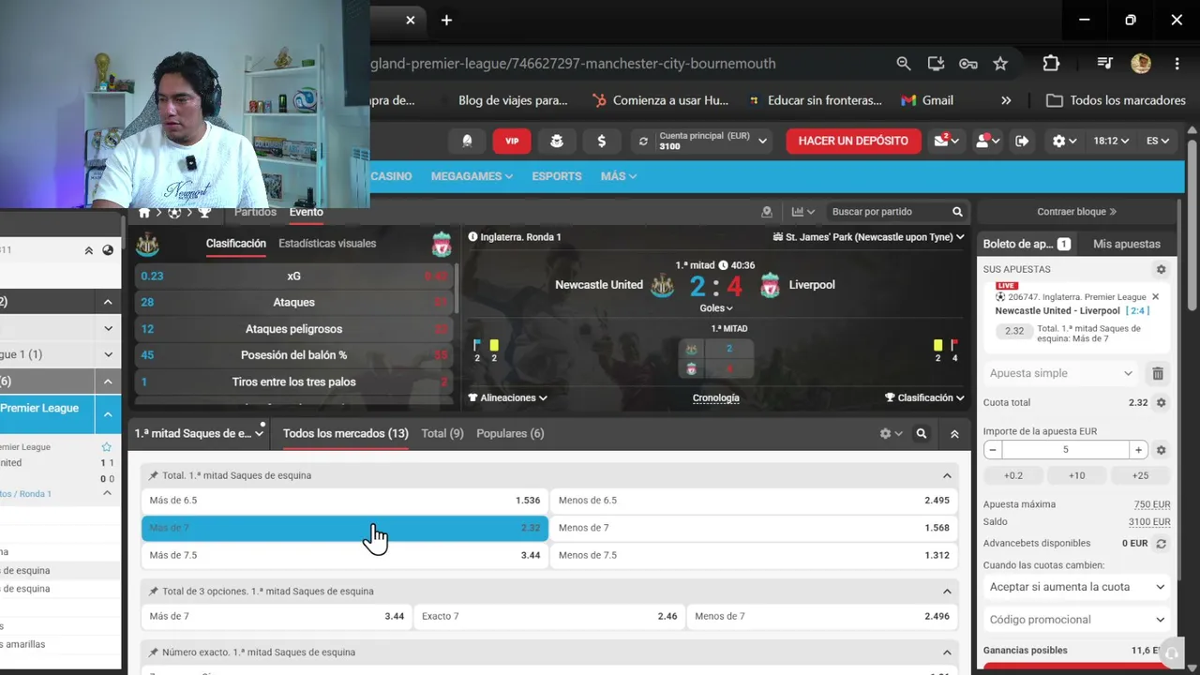Pin the Total 1.ª mitad Saques de esquina market

pos(154,475)
